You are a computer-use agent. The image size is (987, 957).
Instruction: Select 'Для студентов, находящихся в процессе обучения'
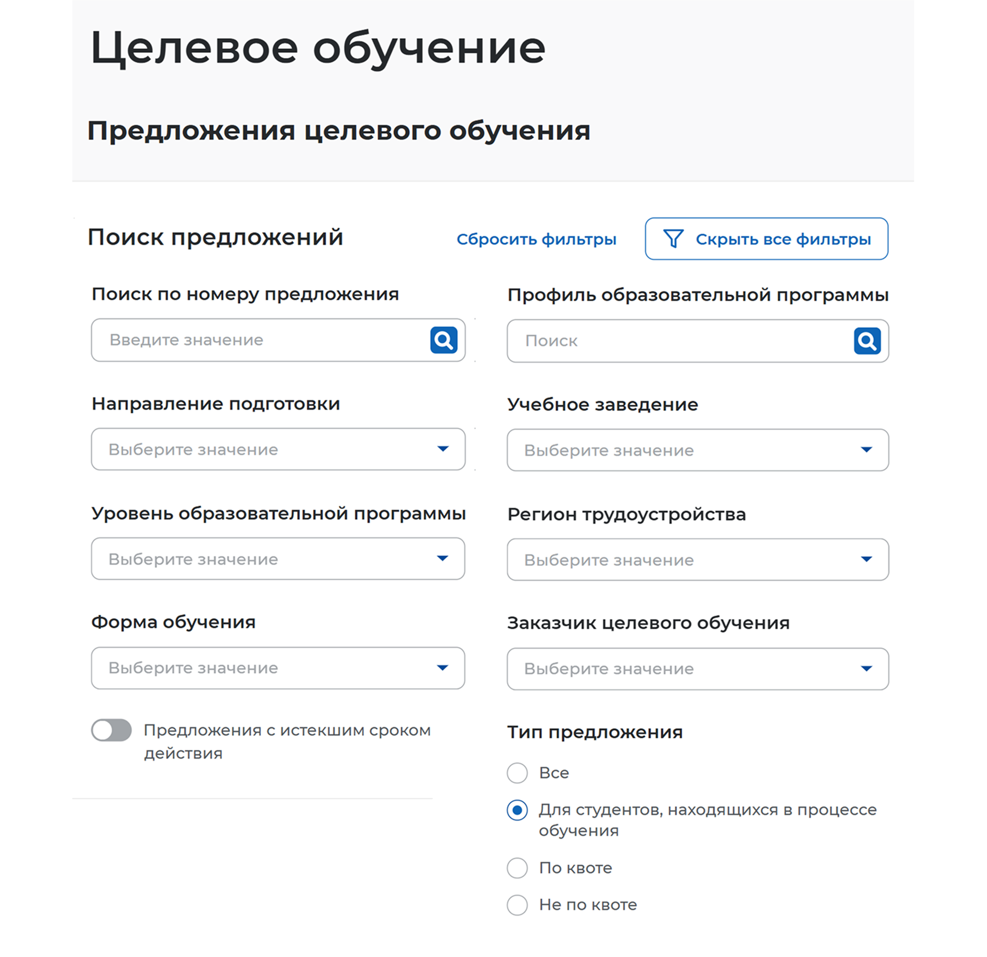[x=517, y=810]
